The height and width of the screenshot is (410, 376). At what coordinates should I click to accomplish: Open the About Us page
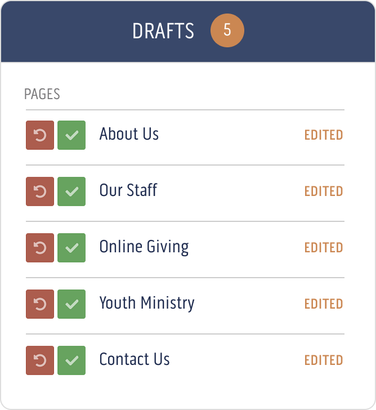click(129, 135)
